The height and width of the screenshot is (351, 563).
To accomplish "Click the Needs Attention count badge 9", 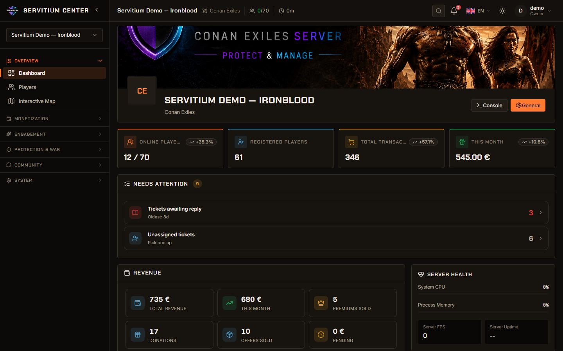I will [197, 184].
